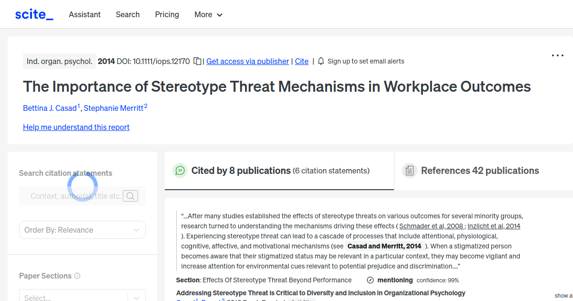573x301 pixels.
Task: Open the three-dot options menu
Action: [557, 55]
